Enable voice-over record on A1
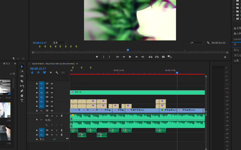Viewport: 241px width, 150px height. coord(62,116)
